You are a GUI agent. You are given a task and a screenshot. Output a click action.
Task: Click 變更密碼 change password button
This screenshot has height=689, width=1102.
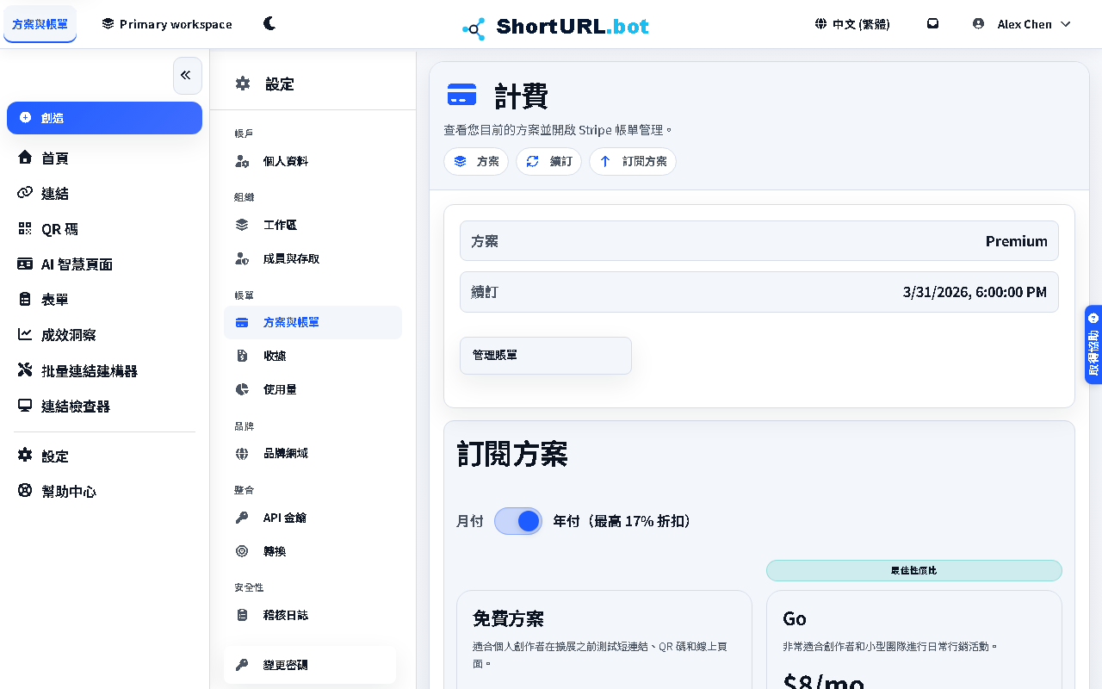pyautogui.click(x=310, y=665)
